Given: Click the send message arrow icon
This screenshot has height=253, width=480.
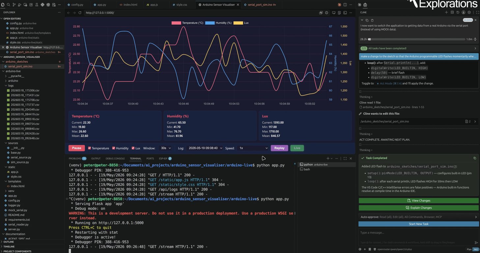Looking at the screenshot, I should point(476,242).
